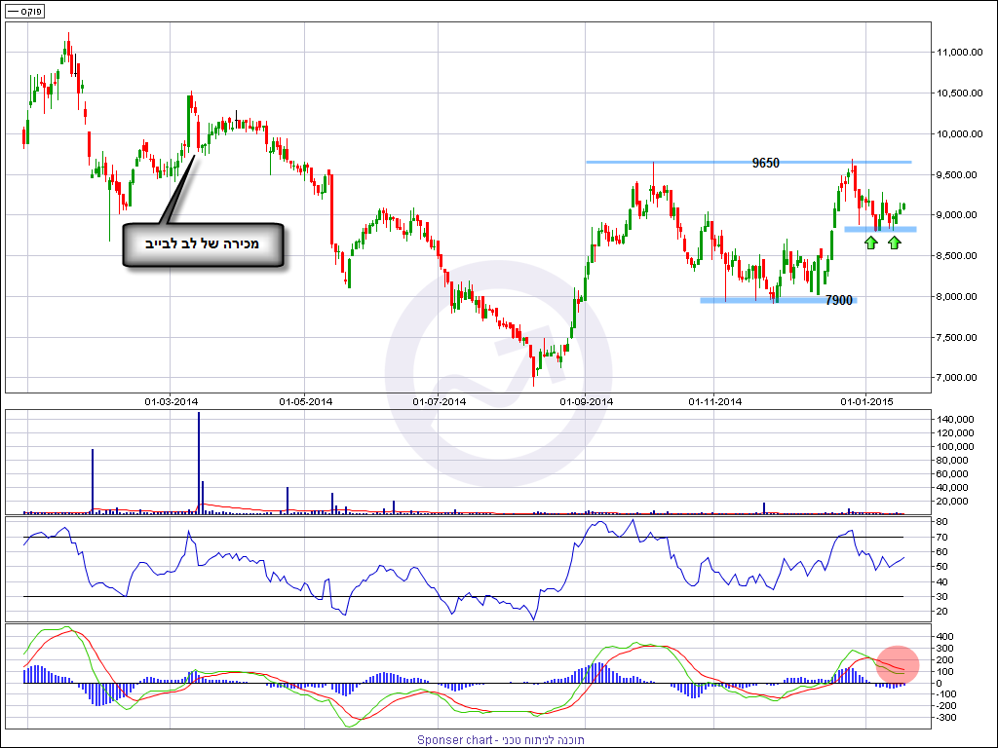Click the right green up arrow marker

894,241
